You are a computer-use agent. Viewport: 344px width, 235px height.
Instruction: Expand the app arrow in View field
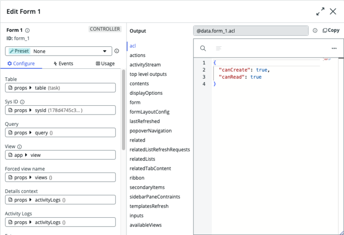(x=26, y=155)
